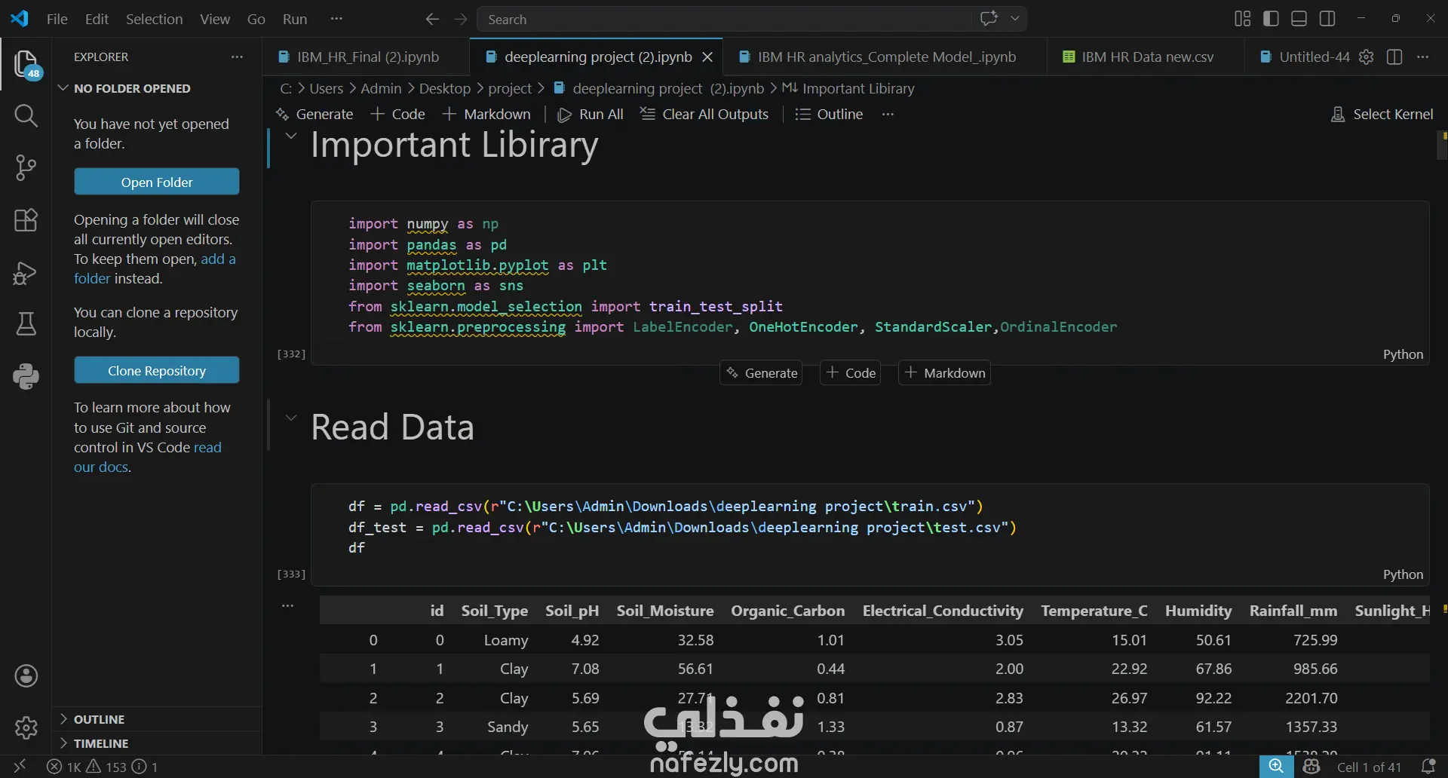Open the Selection menu
This screenshot has width=1448, height=778.
[x=154, y=19]
